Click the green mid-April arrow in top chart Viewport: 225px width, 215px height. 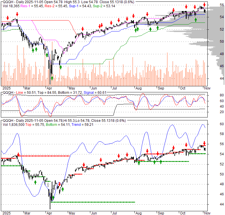tap(61, 67)
